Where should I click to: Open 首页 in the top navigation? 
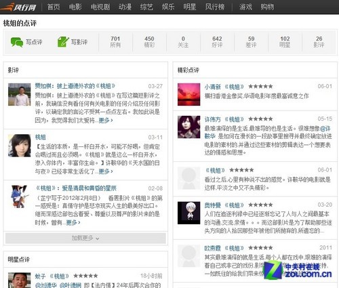(x=54, y=7)
